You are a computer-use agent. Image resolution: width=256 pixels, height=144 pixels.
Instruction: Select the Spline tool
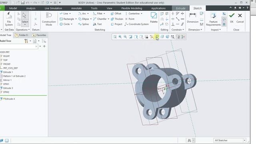tap(84, 24)
